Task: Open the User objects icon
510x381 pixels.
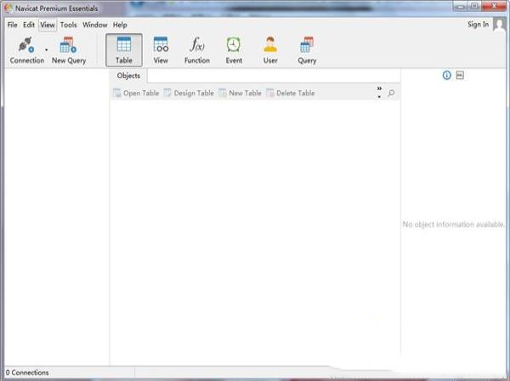Action: 270,50
